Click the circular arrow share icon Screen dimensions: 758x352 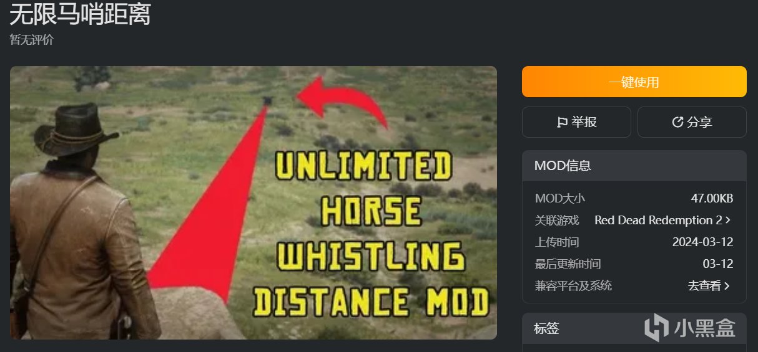[677, 122]
